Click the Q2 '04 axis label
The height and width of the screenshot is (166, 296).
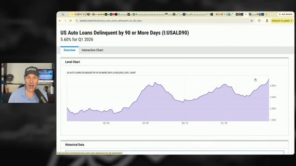pyautogui.click(x=106, y=123)
